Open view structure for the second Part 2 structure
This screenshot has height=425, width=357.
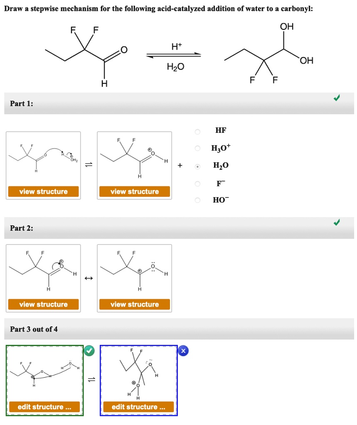[x=134, y=304]
